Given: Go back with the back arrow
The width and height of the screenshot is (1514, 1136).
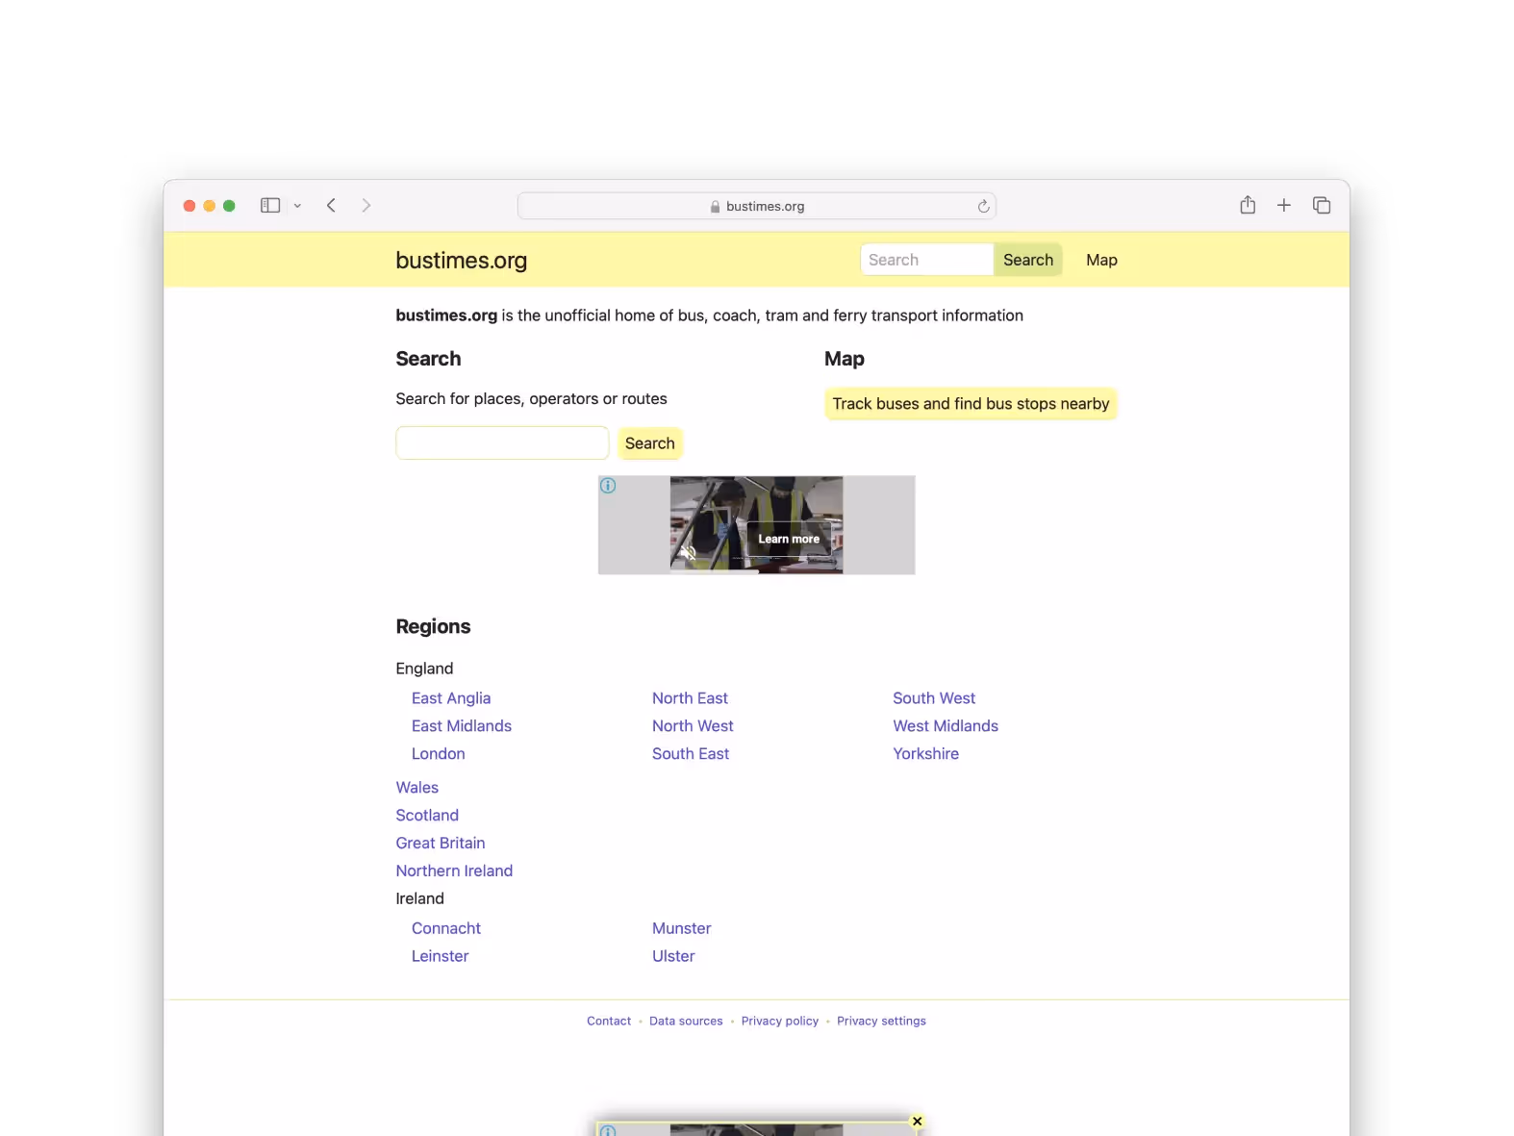Looking at the screenshot, I should (x=331, y=205).
